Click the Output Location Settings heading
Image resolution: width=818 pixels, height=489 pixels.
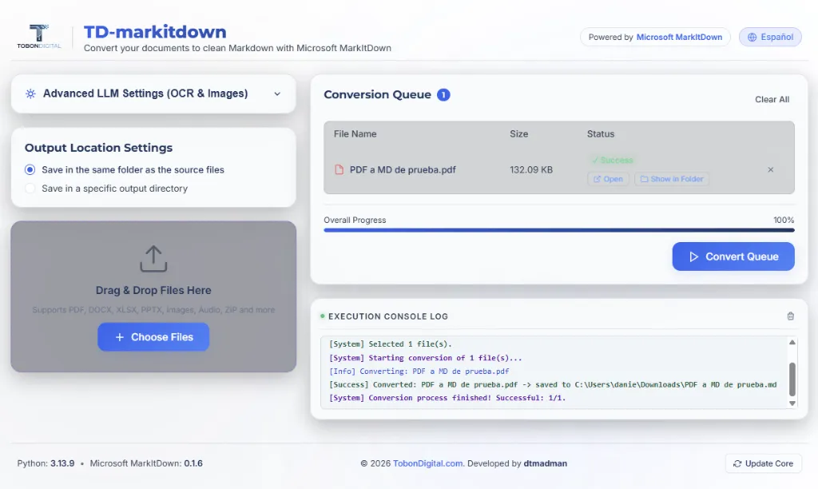pyautogui.click(x=98, y=148)
